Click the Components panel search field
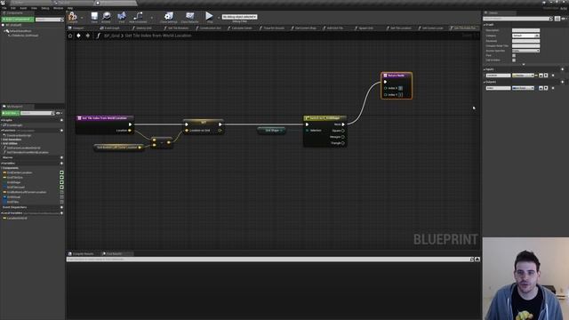This screenshot has width=569, height=320. point(50,20)
